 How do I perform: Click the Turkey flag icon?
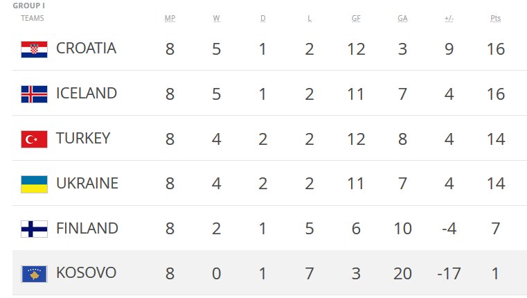click(34, 139)
